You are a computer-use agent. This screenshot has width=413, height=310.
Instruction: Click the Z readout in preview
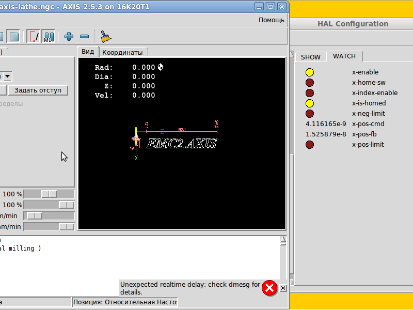coord(130,86)
